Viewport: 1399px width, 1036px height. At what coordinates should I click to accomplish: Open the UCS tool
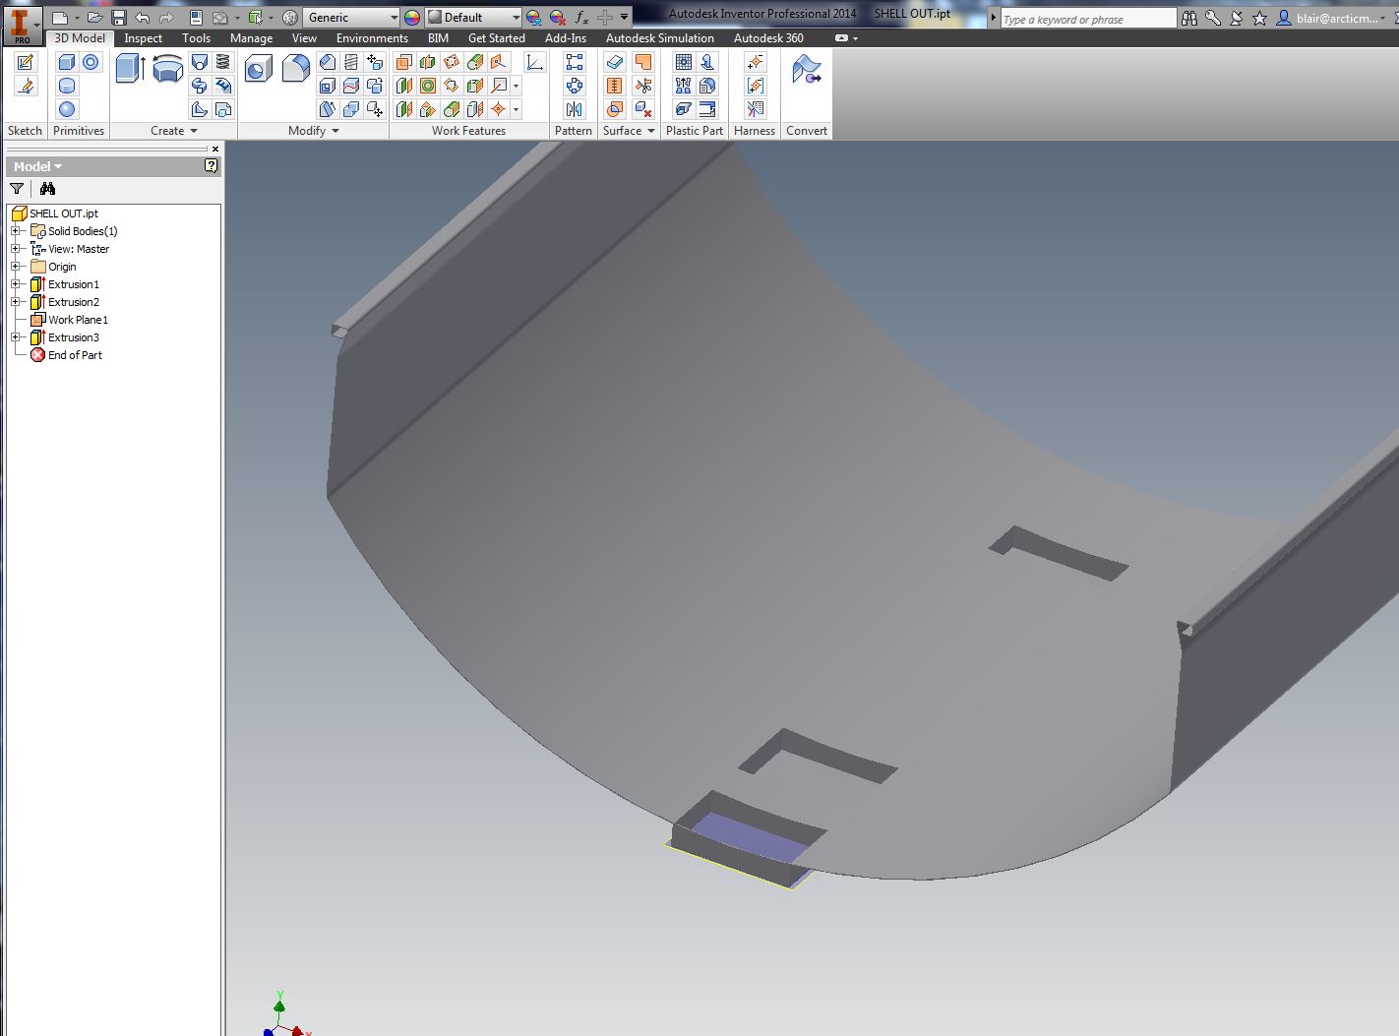point(535,62)
